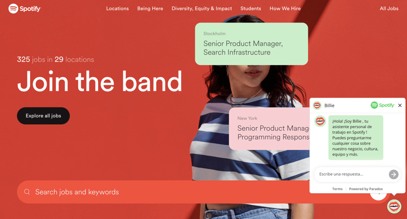Click the search magnifier icon

(x=27, y=192)
